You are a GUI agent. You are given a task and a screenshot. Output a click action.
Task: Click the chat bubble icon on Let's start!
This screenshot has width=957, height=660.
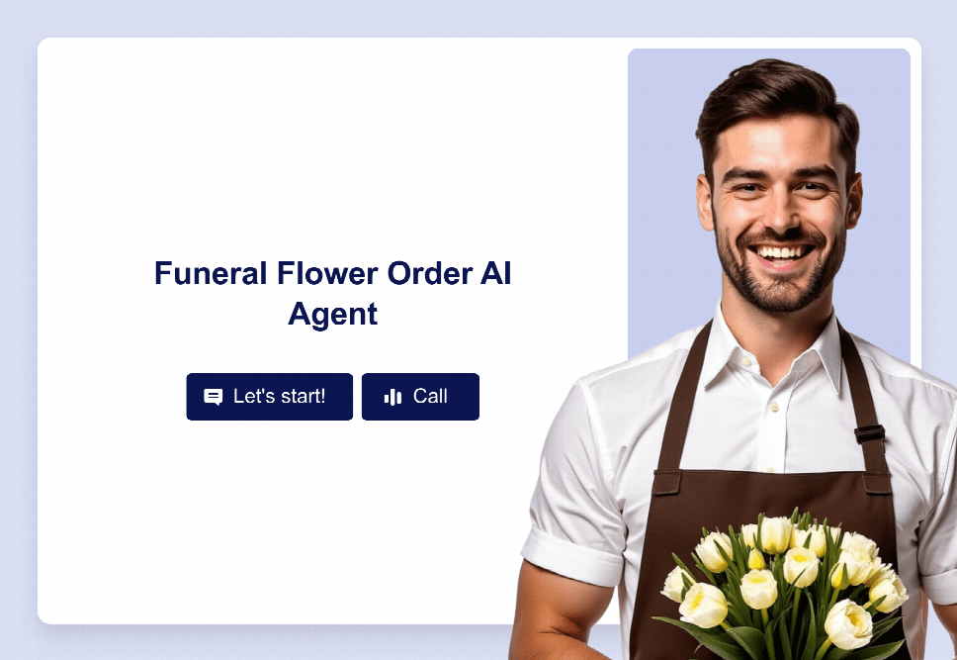(213, 397)
